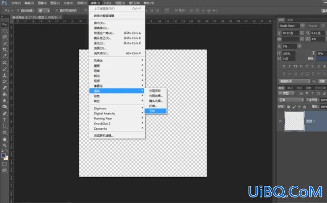Select the Dodge tool

[4, 107]
